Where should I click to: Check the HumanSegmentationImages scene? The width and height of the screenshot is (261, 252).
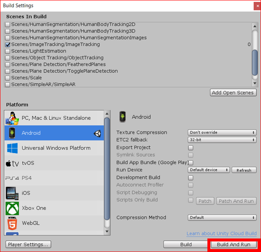7,38
